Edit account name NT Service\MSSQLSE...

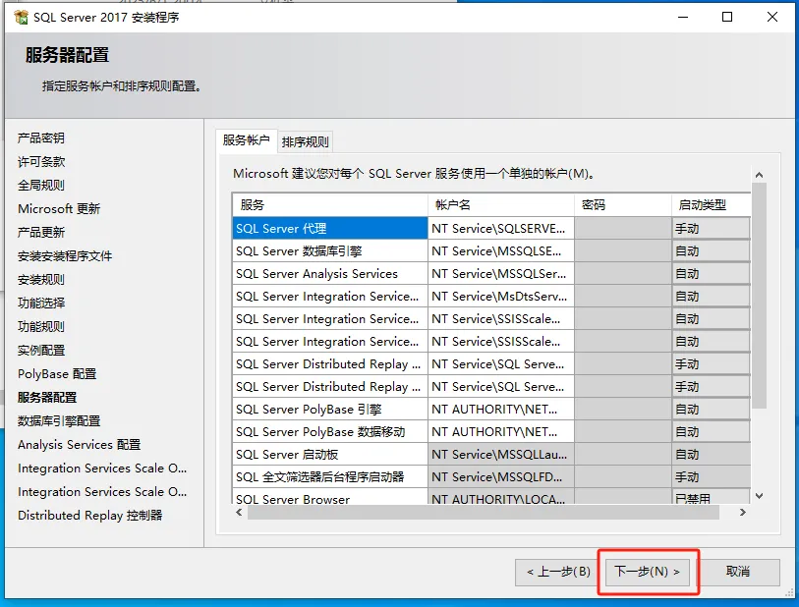501,251
